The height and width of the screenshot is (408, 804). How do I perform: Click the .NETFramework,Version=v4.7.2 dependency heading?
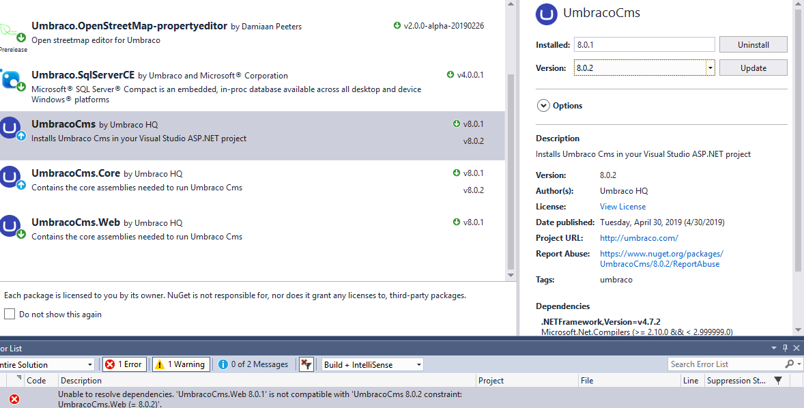601,322
